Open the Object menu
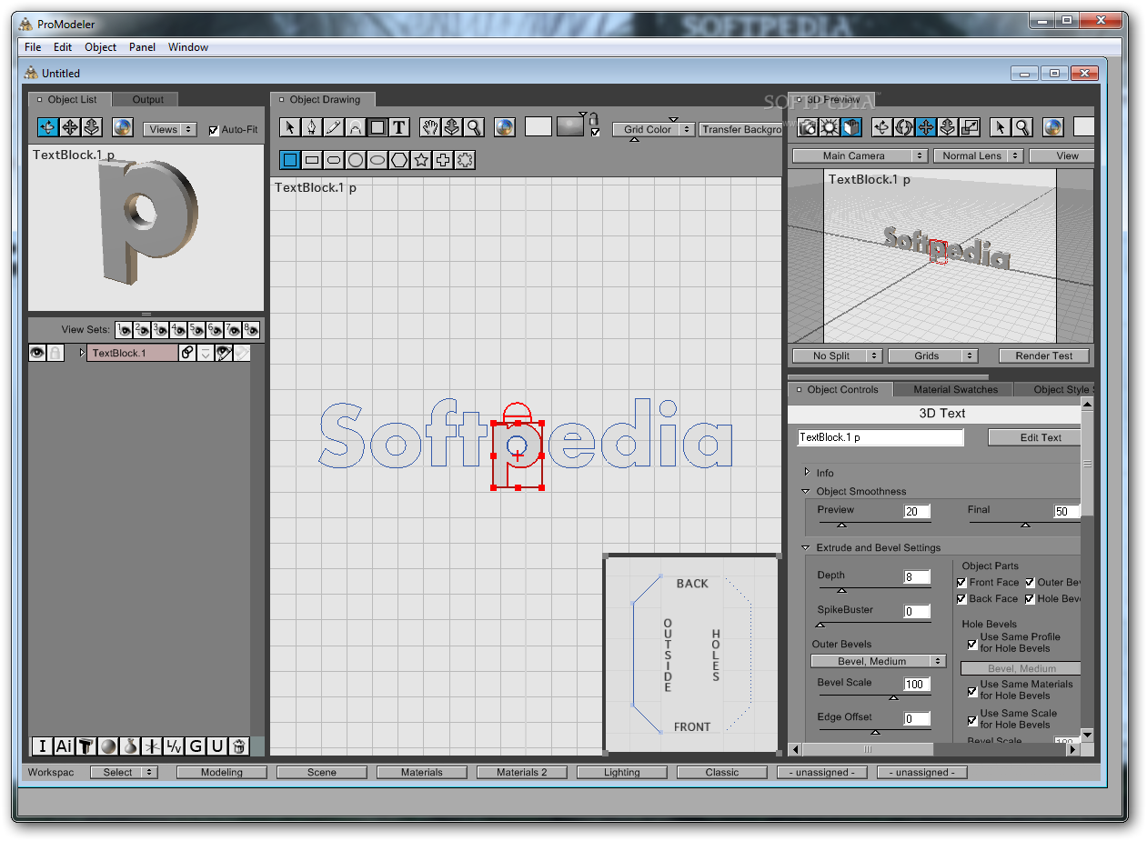 pyautogui.click(x=101, y=47)
